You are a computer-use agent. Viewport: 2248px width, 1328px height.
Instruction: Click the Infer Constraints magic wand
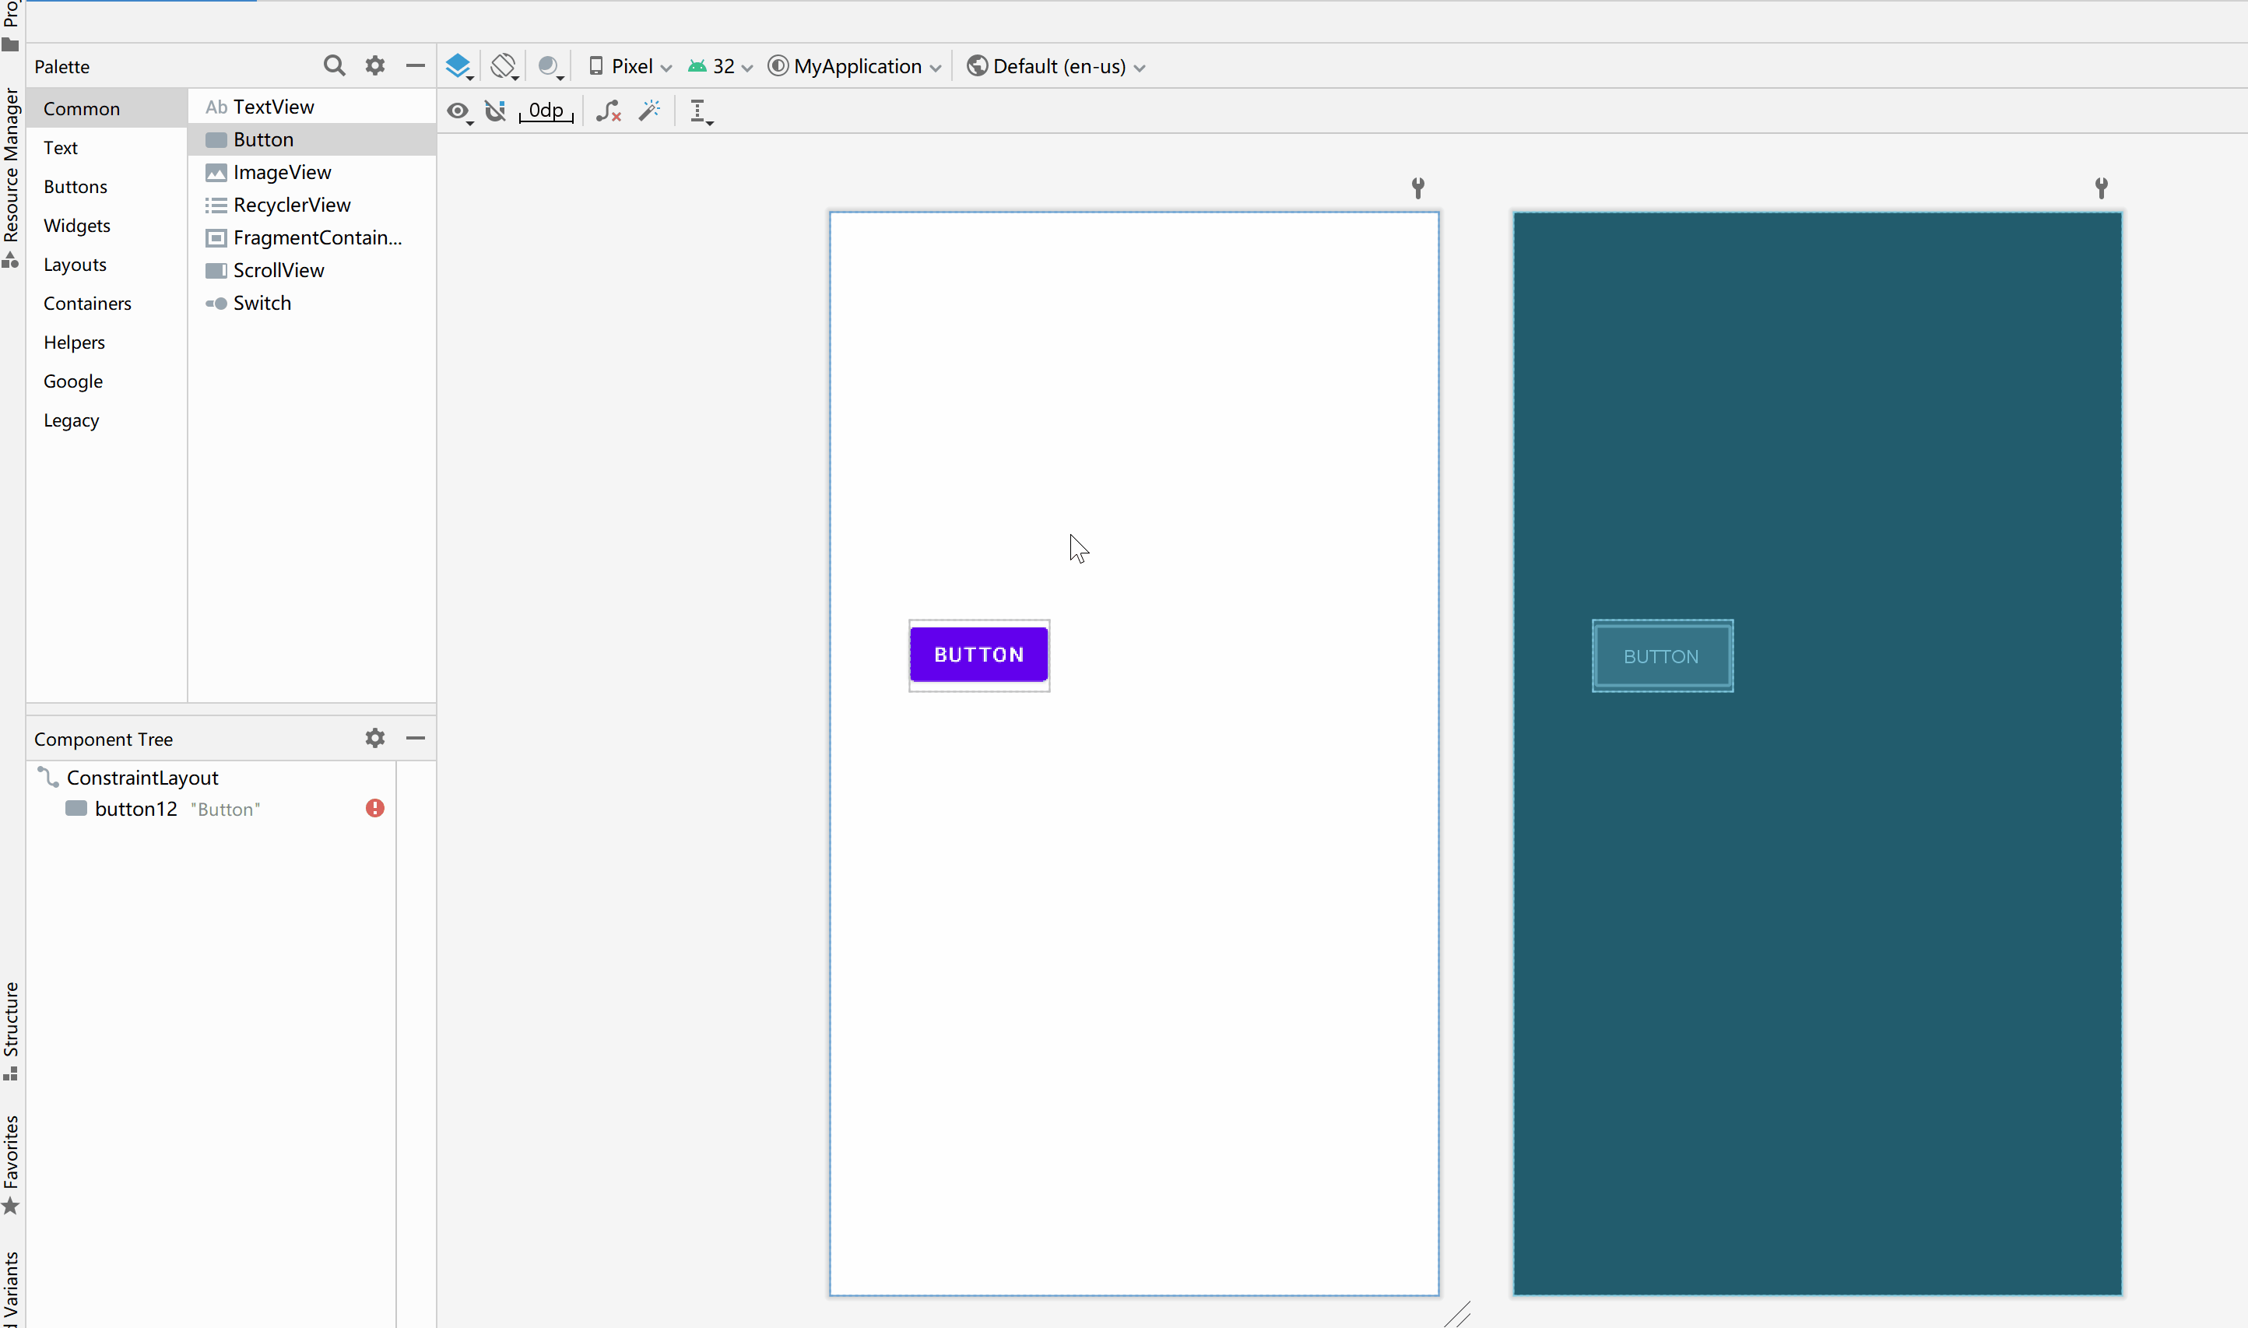point(649,111)
